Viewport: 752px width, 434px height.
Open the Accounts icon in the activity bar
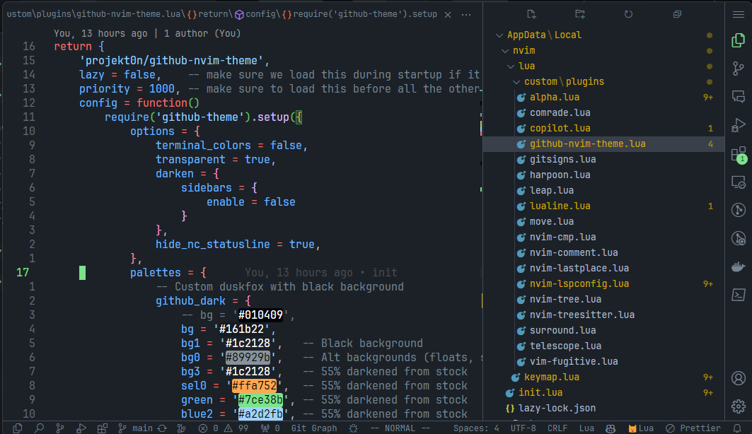pos(739,378)
